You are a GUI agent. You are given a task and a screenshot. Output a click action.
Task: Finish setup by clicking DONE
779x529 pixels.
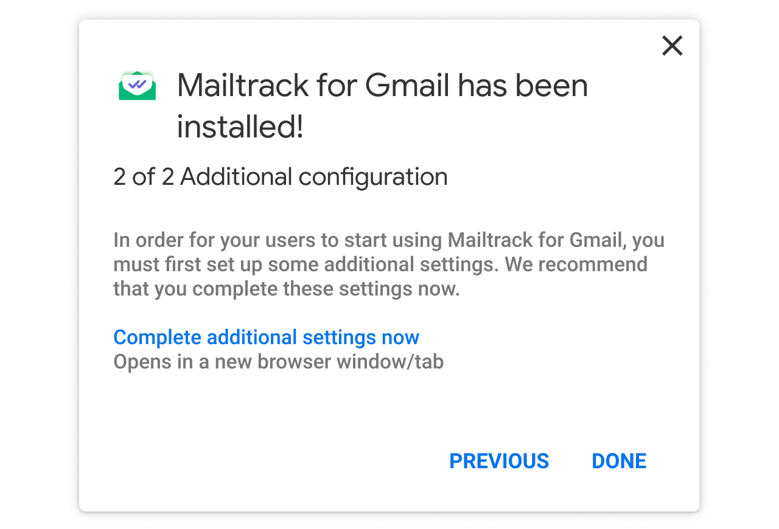619,461
